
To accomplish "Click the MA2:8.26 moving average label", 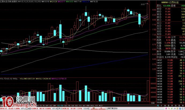I will (53, 2).
